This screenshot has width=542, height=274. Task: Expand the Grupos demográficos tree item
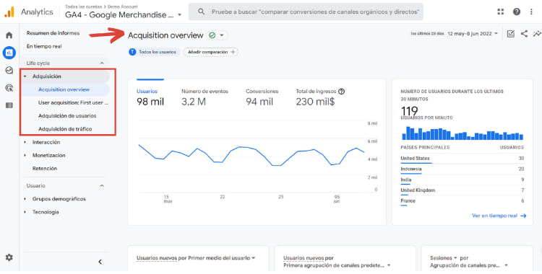coord(25,199)
